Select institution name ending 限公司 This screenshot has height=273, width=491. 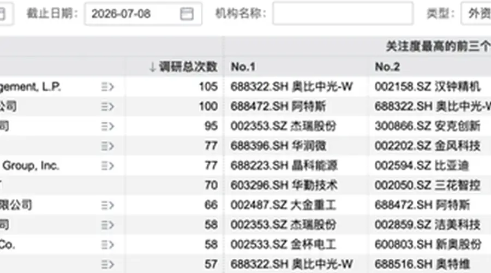coord(16,205)
